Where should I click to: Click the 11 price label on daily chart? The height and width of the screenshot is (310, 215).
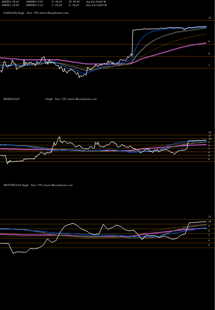(210, 18)
